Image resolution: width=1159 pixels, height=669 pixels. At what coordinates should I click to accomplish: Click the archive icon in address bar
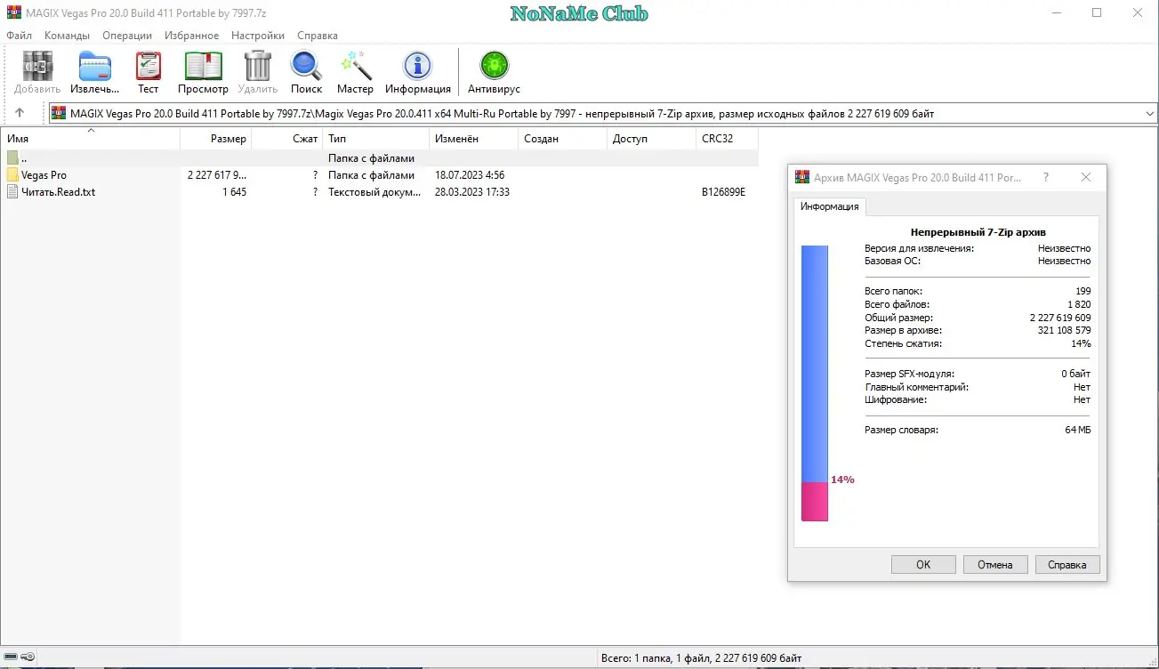coord(59,113)
